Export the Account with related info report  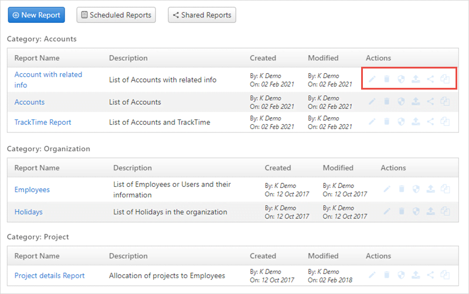pos(416,79)
